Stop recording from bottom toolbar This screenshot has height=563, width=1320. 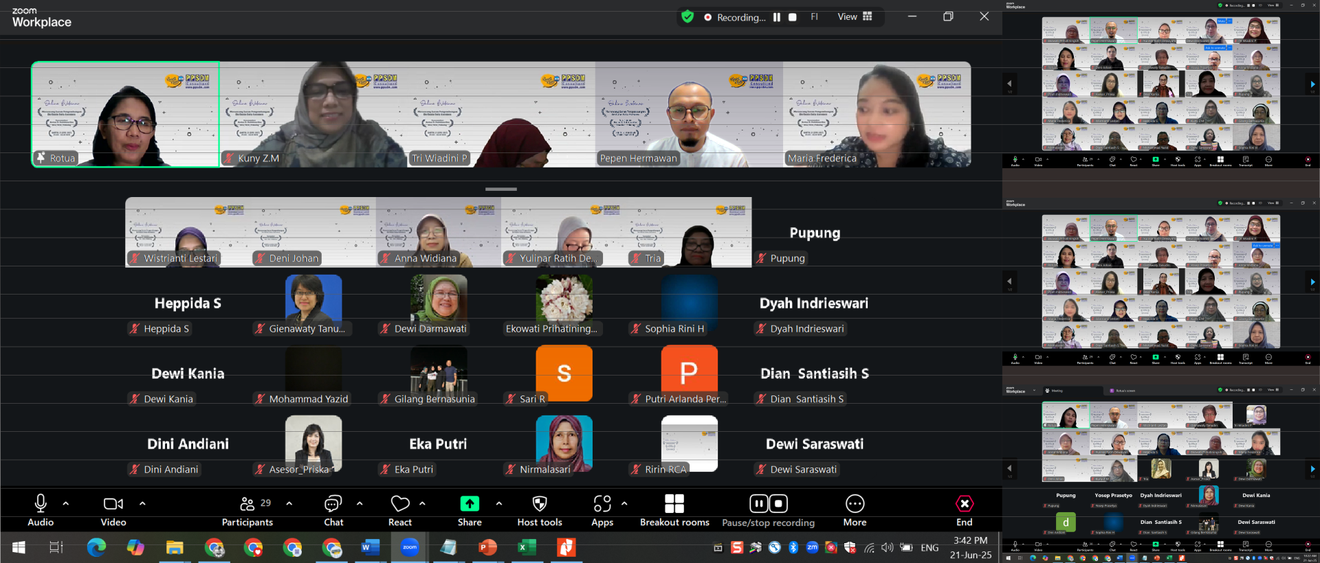pos(778,504)
